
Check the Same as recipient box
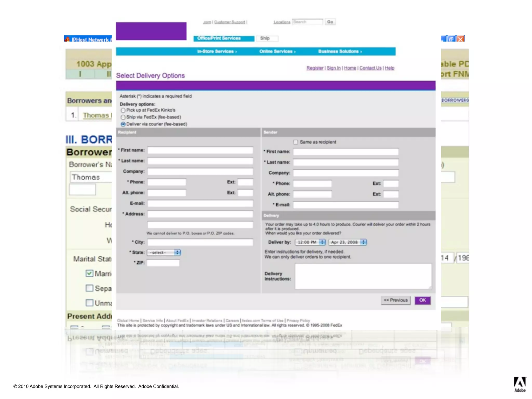click(x=296, y=142)
